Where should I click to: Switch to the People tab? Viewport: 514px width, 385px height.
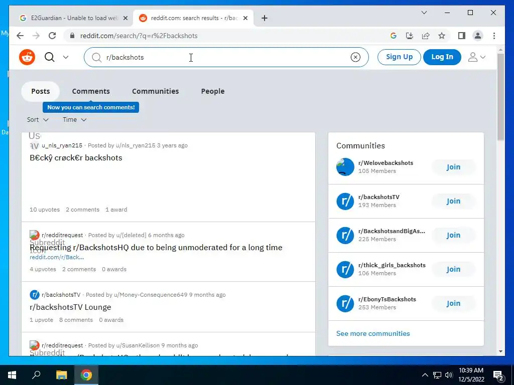pyautogui.click(x=213, y=91)
